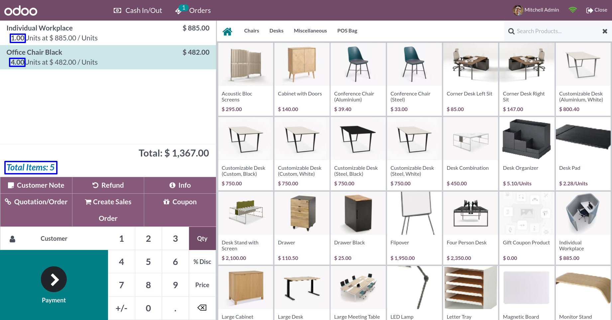Add Four Person Desk product

pos(470,228)
